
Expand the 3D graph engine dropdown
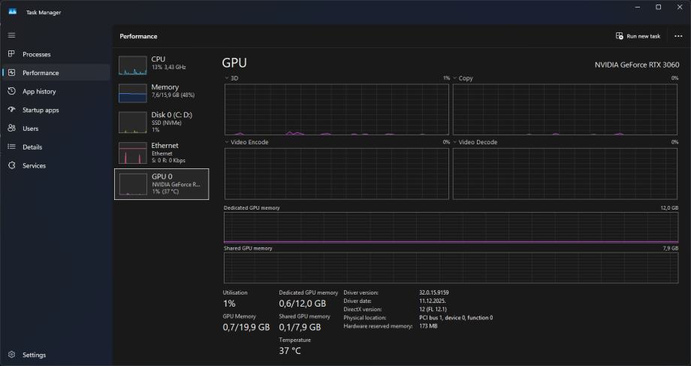click(x=228, y=78)
